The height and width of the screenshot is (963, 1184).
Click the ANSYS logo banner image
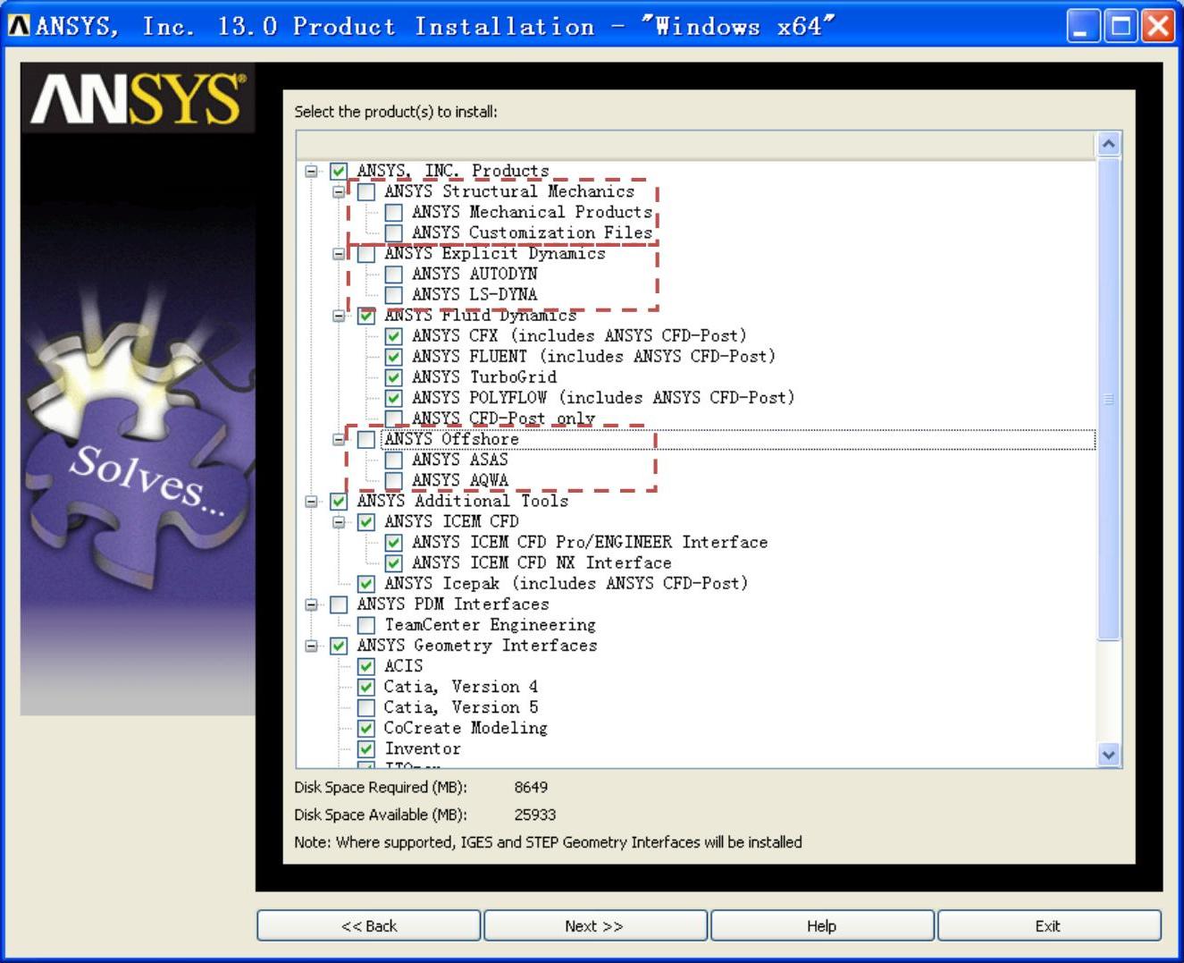point(138,98)
